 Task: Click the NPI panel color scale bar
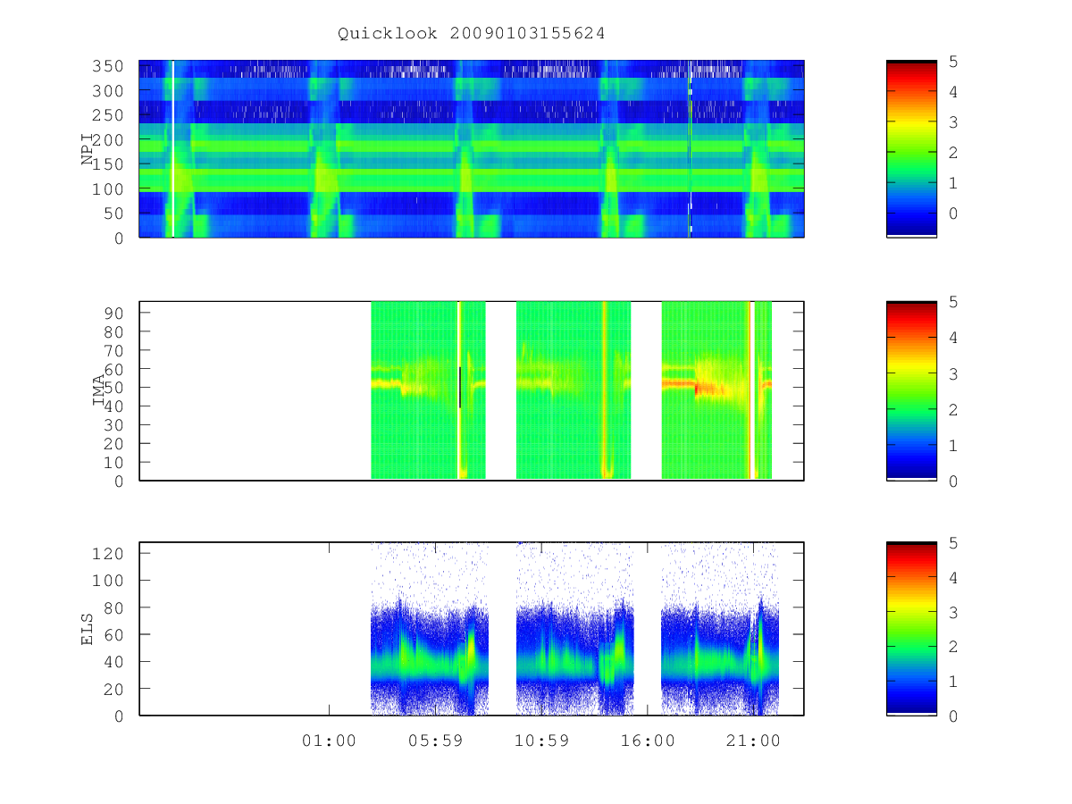tap(911, 148)
